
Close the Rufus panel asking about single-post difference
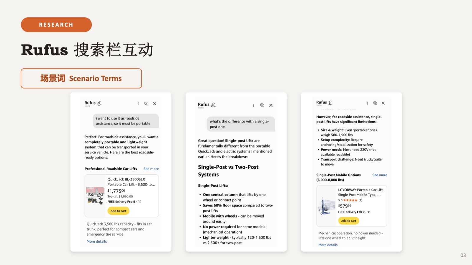[x=271, y=105]
